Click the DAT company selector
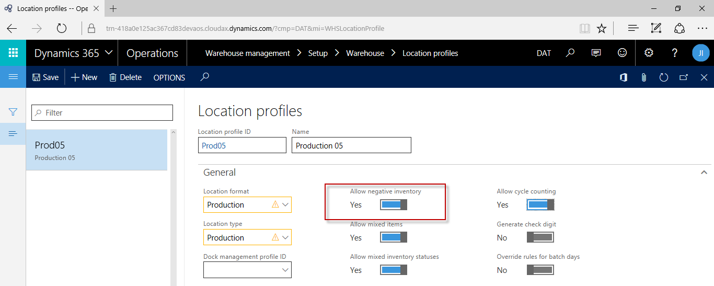The width and height of the screenshot is (714, 286). [544, 53]
